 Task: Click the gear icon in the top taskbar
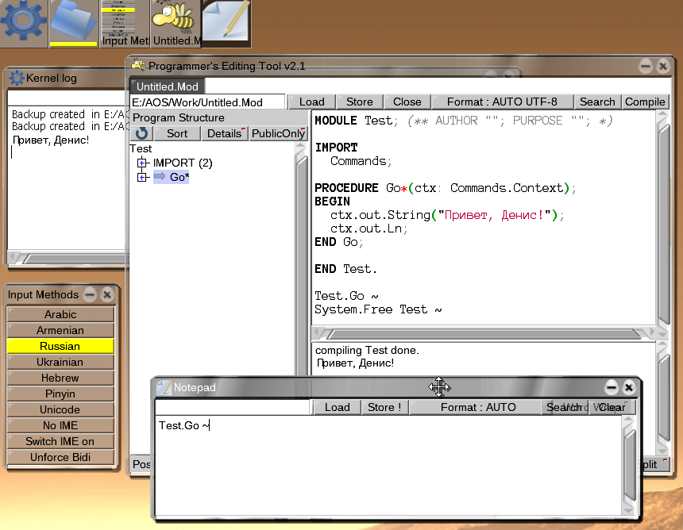pos(24,22)
